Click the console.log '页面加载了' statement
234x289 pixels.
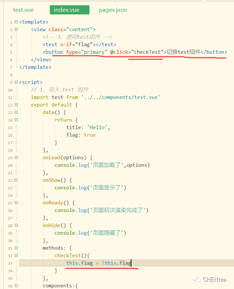[x=102, y=165]
